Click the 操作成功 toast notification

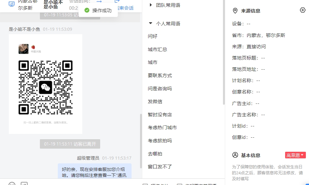98,10
